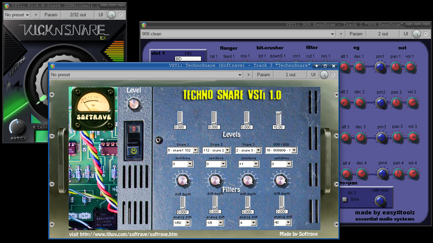Click Snare 1 level value field 0.000
Image resolution: width=433 pixels, height=243 pixels.
click(x=180, y=127)
